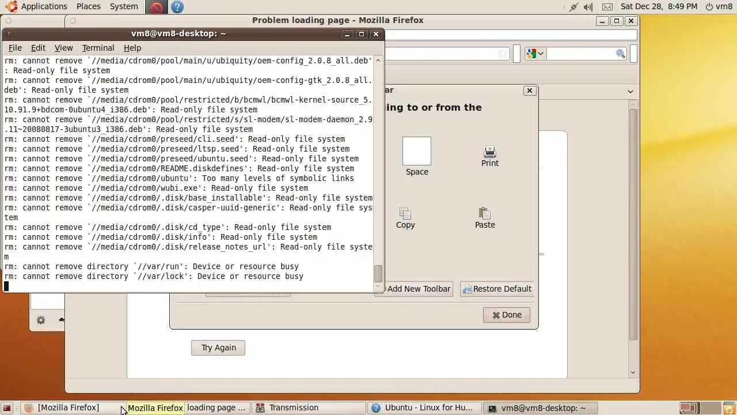Open the vm8 user session menu
The height and width of the screenshot is (415, 737).
[x=719, y=6]
